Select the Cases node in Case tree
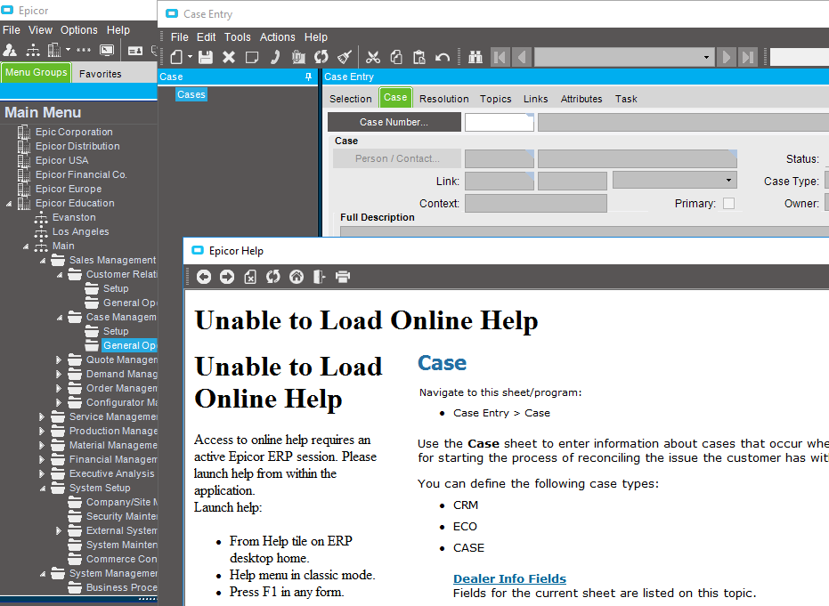This screenshot has height=606, width=829. (x=191, y=94)
